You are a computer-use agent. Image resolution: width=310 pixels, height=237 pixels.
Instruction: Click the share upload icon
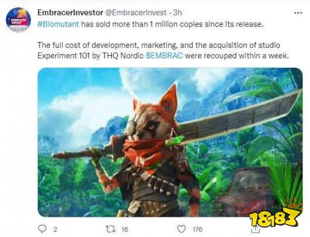tap(255, 230)
